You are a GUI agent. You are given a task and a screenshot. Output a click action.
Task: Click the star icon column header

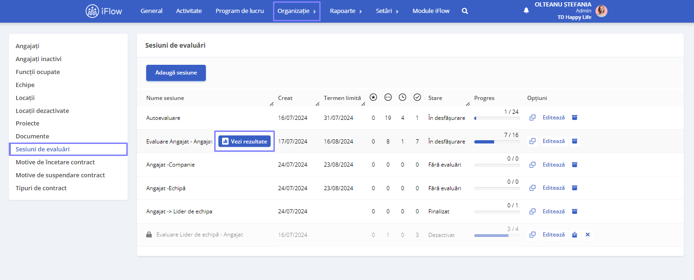pos(373,97)
